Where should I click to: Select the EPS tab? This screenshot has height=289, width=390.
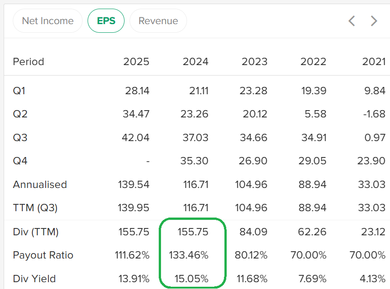click(106, 21)
